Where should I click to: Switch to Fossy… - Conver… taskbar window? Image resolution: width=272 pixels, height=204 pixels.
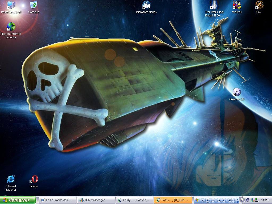(x=134, y=200)
